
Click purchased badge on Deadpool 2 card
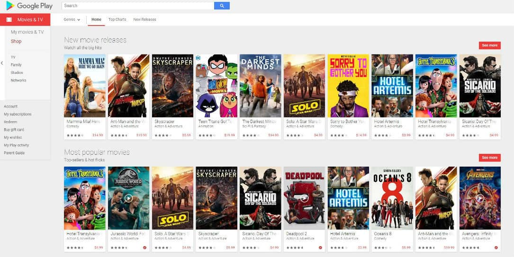pyautogui.click(x=320, y=248)
